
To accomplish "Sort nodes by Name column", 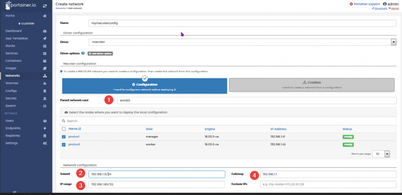I will (x=74, y=129).
